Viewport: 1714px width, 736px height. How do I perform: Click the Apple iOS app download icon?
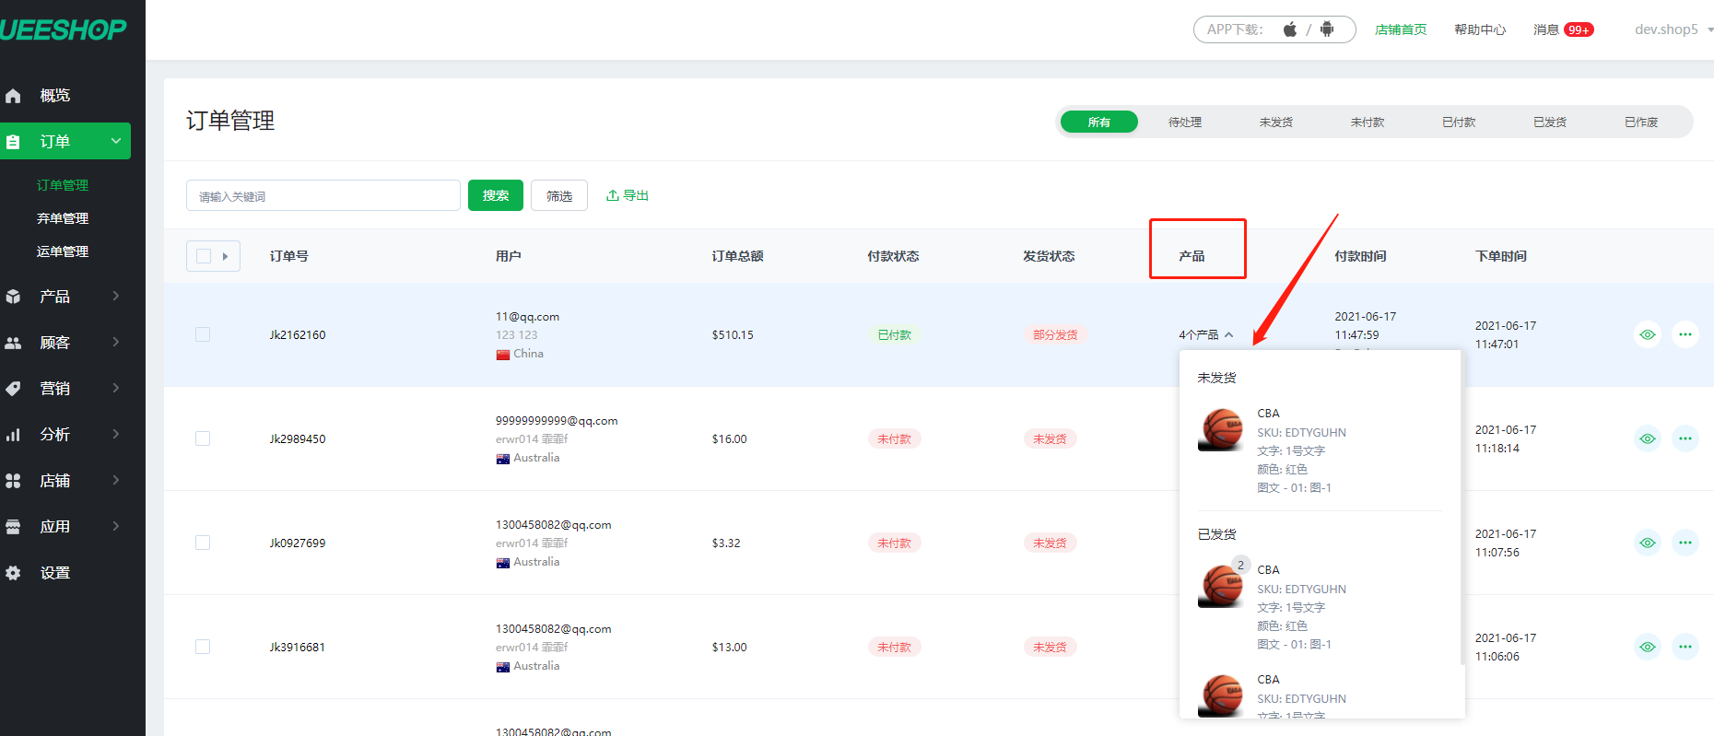click(1290, 29)
